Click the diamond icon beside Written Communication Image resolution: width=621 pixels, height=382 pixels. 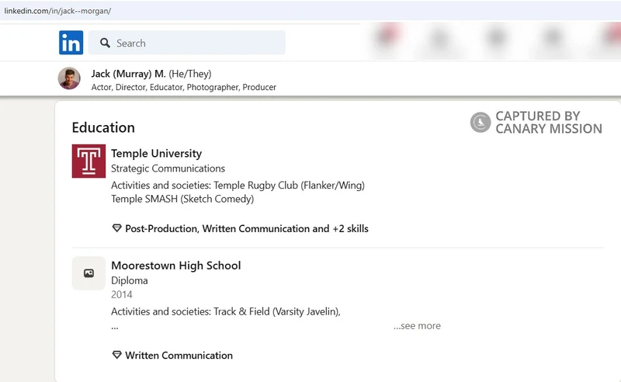(x=116, y=355)
